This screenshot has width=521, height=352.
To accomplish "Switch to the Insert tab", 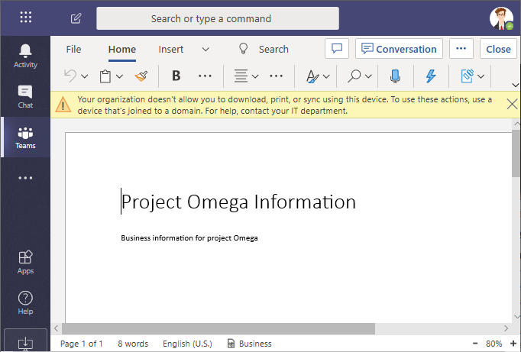I will tap(171, 50).
